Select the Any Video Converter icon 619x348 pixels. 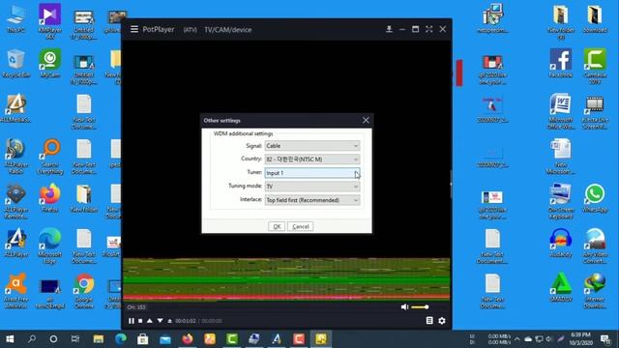tap(595, 246)
